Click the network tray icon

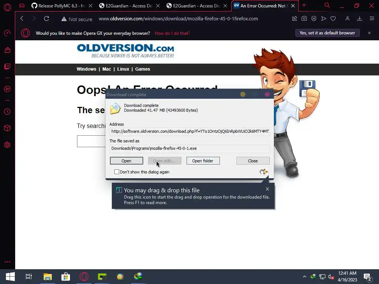(322, 277)
